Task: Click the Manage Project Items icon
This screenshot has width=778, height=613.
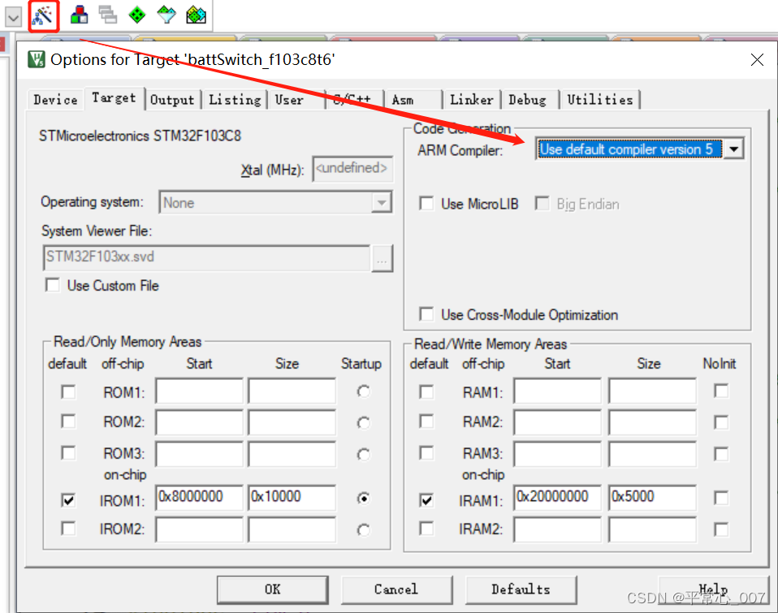Action: 79,15
